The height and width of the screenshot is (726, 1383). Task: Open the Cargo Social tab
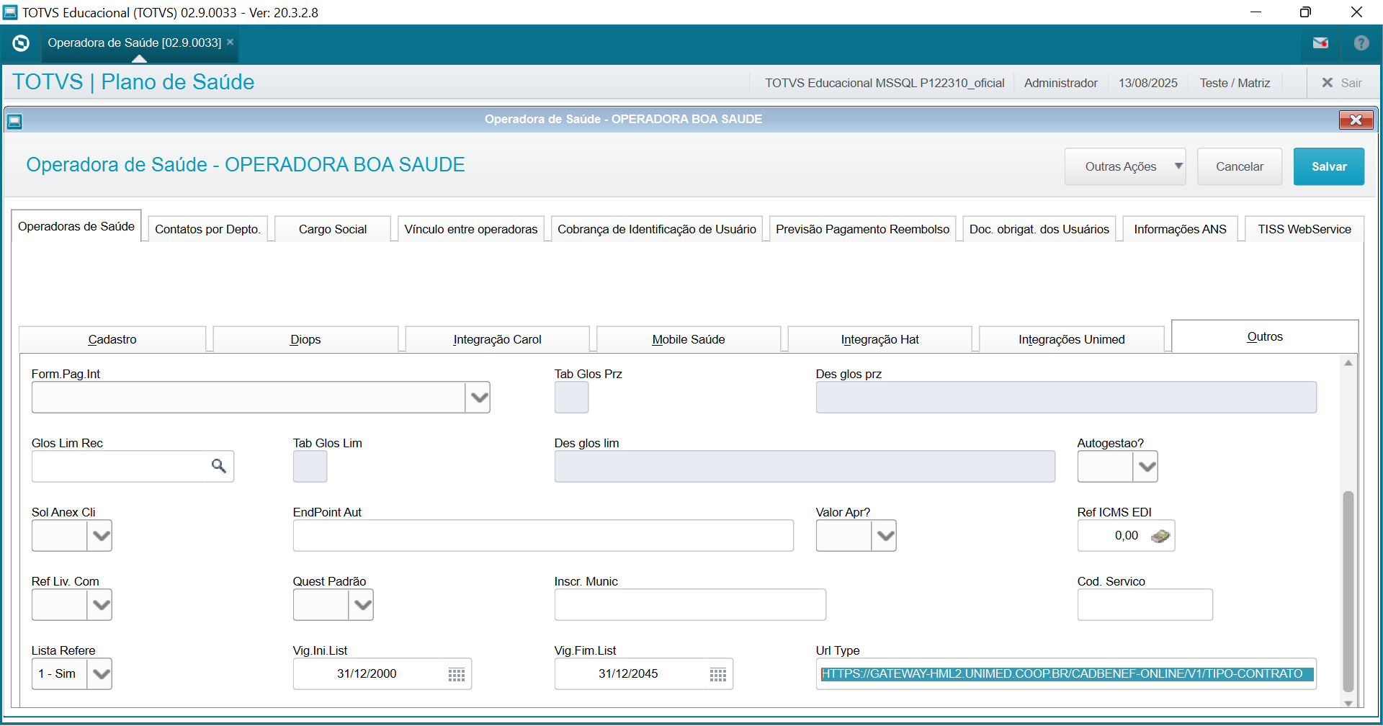pyautogui.click(x=333, y=229)
